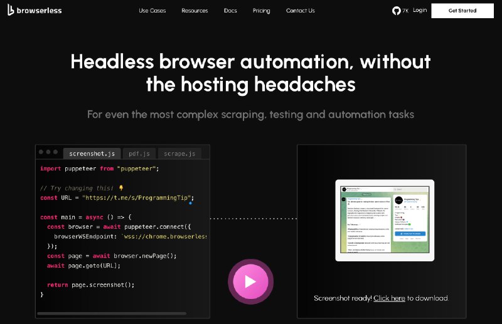Click the 'await page.goto(URL);' line

tap(83, 266)
